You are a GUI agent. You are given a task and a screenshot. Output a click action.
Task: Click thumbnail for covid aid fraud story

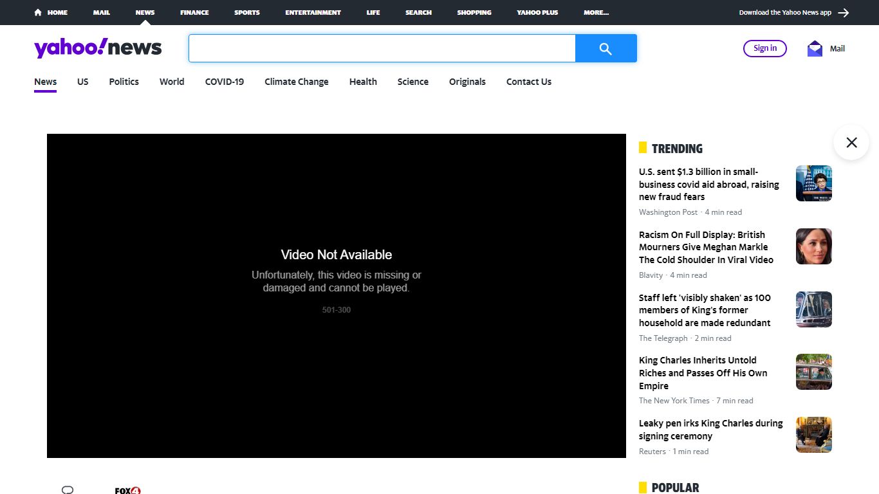(x=814, y=183)
